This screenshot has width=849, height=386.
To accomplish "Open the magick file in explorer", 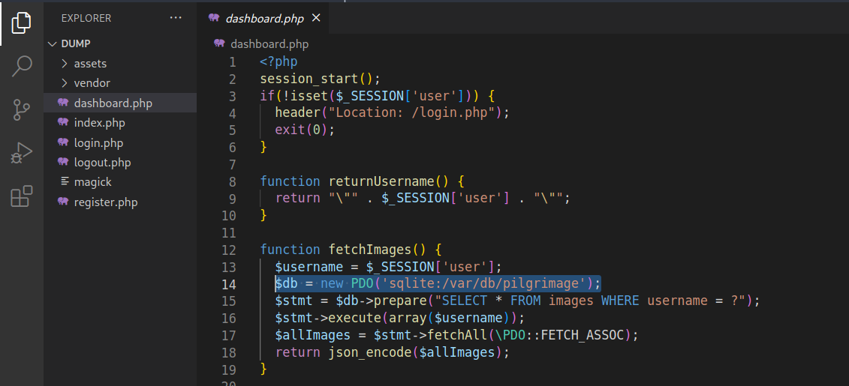I will [92, 182].
